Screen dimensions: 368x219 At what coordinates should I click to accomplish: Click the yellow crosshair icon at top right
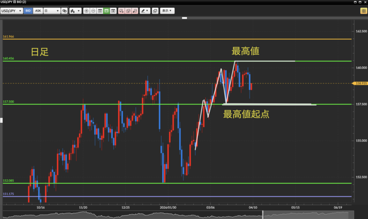(363, 11)
